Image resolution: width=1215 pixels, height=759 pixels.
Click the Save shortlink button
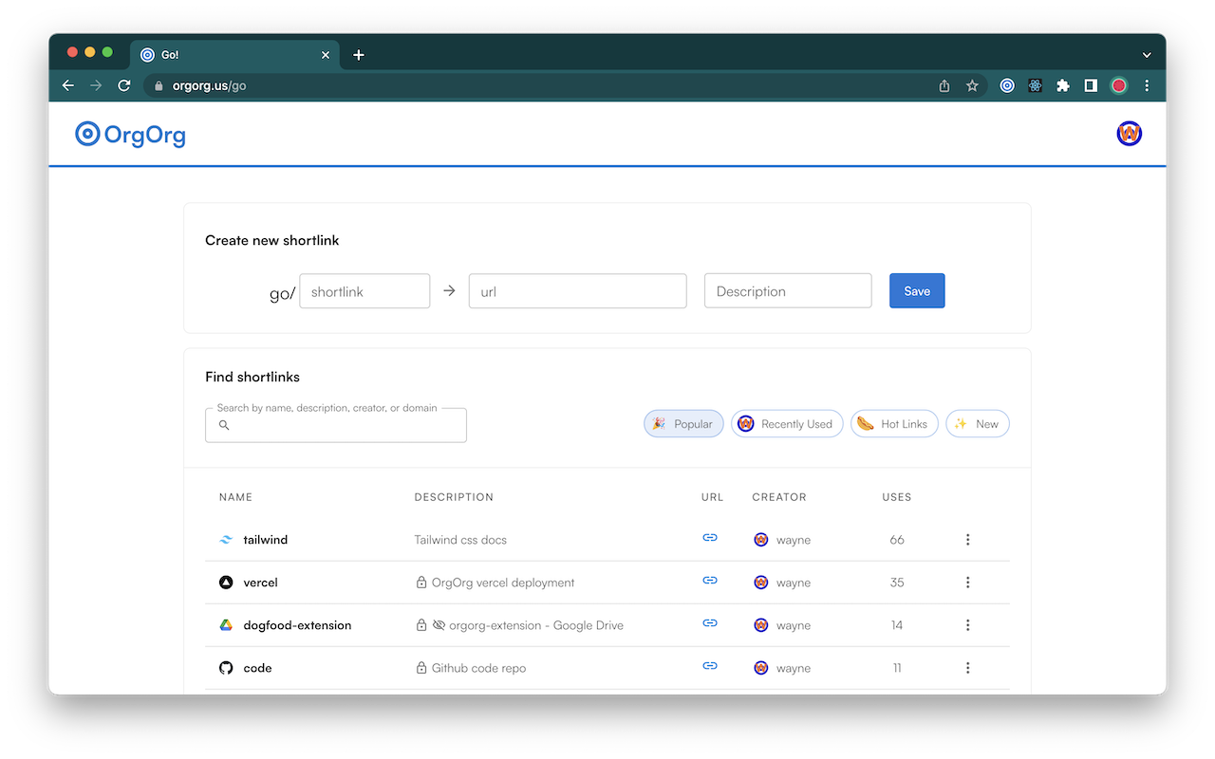(916, 291)
